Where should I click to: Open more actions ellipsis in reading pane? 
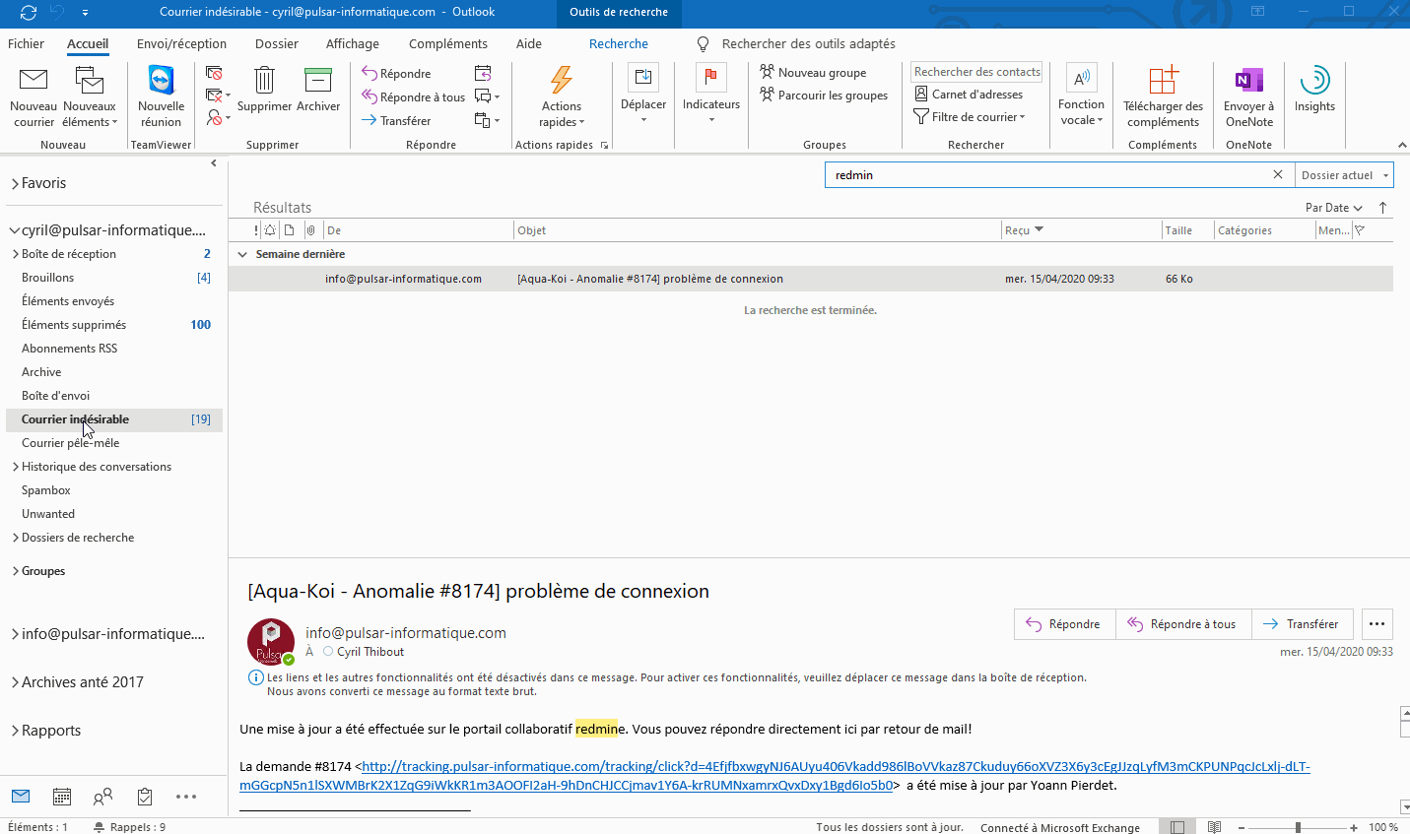click(x=1376, y=624)
